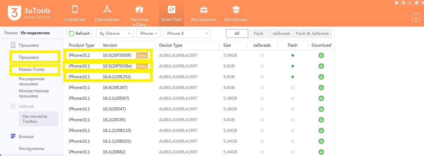Select Flash radio for 16.5(20F5039e)
This screenshot has height=156, width=424.
click(x=293, y=66)
